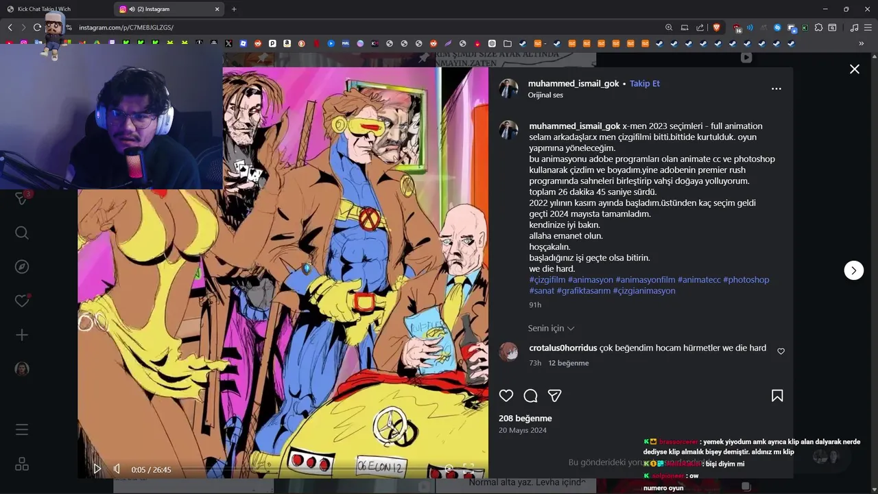Screen dimensions: 878x494
Task: Open Brave Shields lion icon
Action: click(717, 27)
